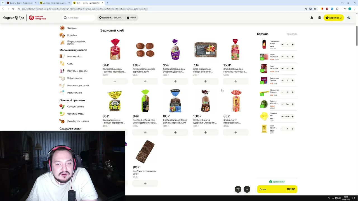Viewport: 358px width, 201px height.
Task: Open the language globe selector
Action: [319, 18]
